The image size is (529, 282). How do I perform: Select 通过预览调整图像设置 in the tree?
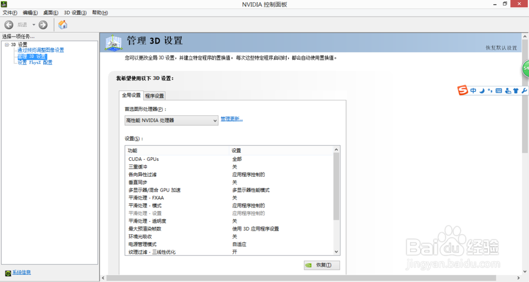pos(41,50)
